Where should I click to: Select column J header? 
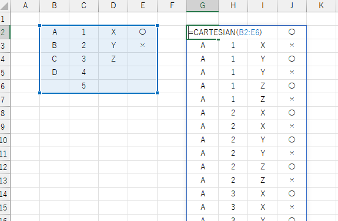pyautogui.click(x=292, y=6)
